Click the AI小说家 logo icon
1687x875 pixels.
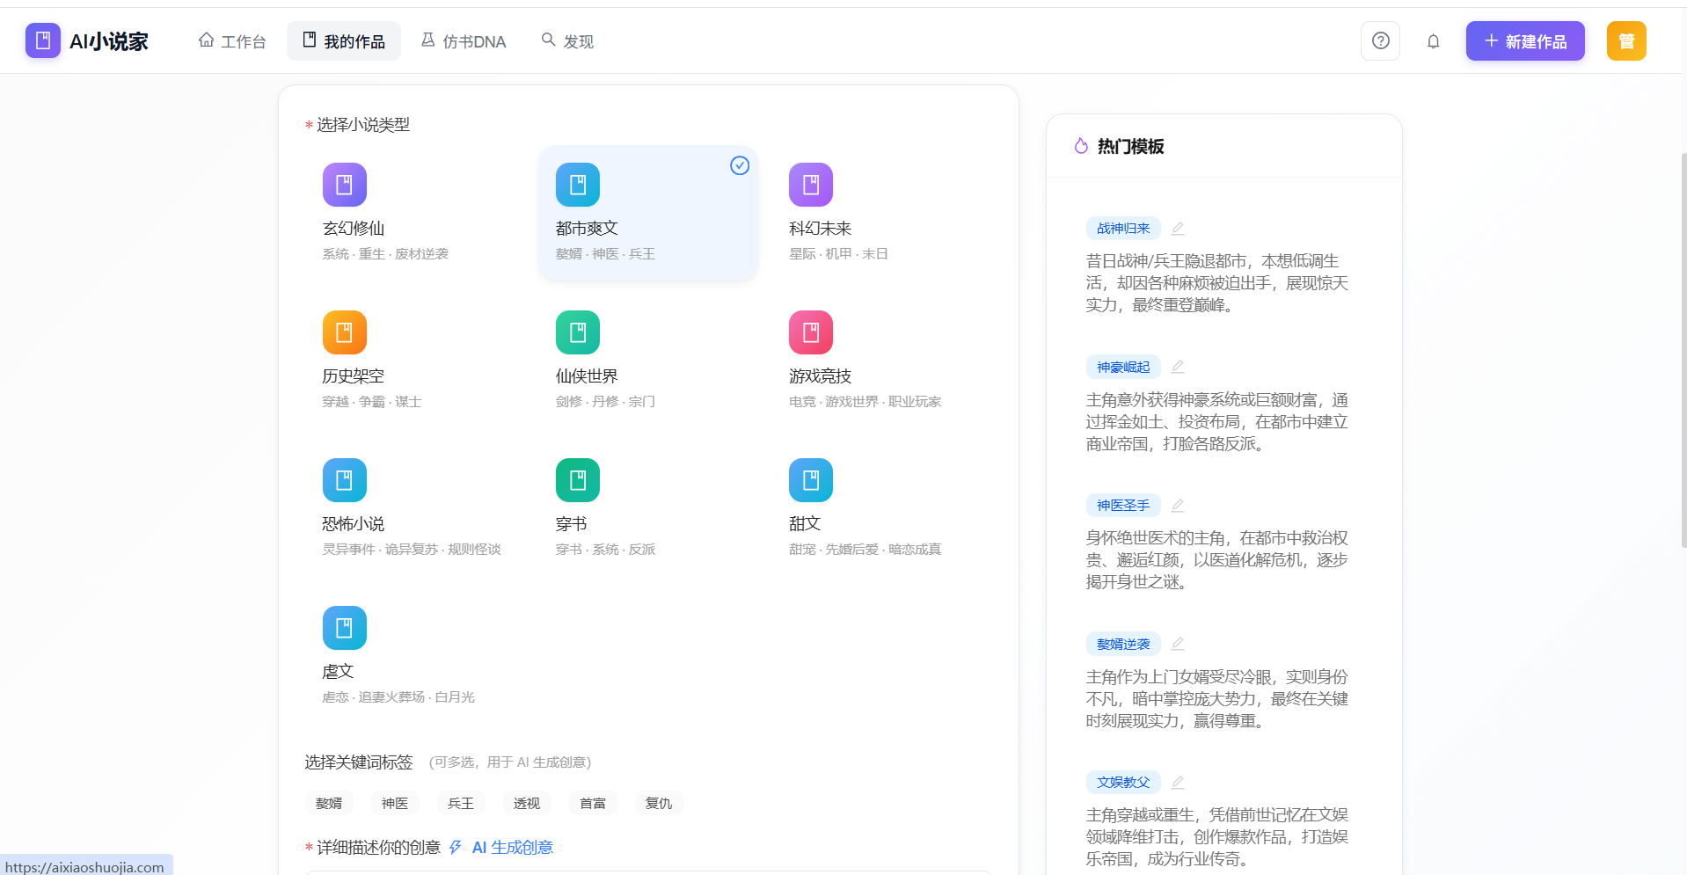click(43, 41)
